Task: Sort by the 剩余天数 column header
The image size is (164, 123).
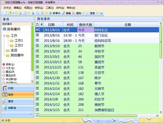Action: click(x=86, y=25)
